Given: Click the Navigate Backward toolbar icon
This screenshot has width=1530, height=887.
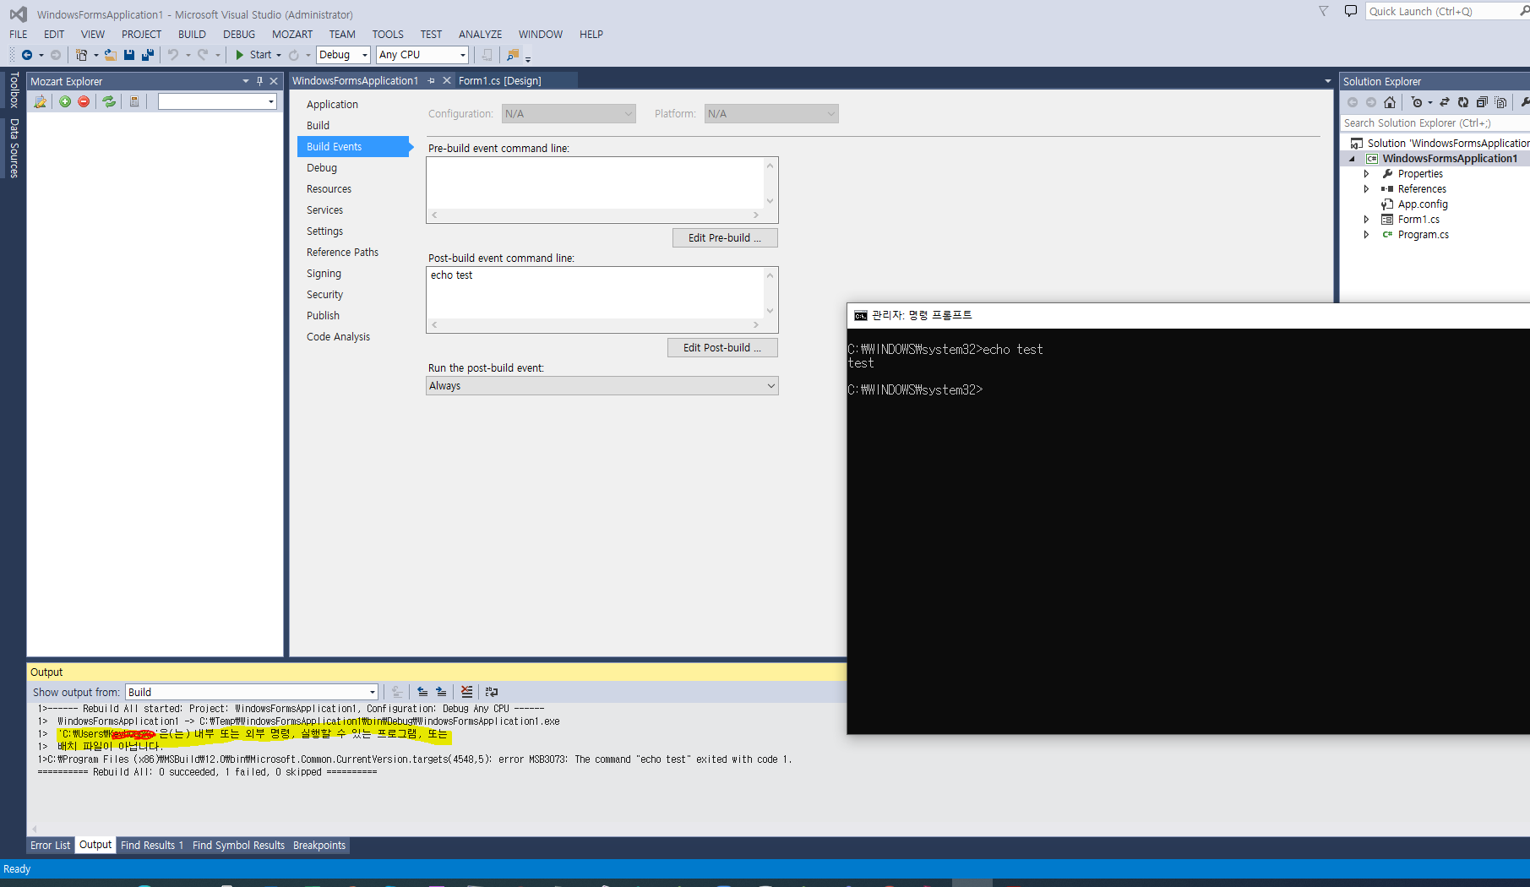Looking at the screenshot, I should click(27, 55).
